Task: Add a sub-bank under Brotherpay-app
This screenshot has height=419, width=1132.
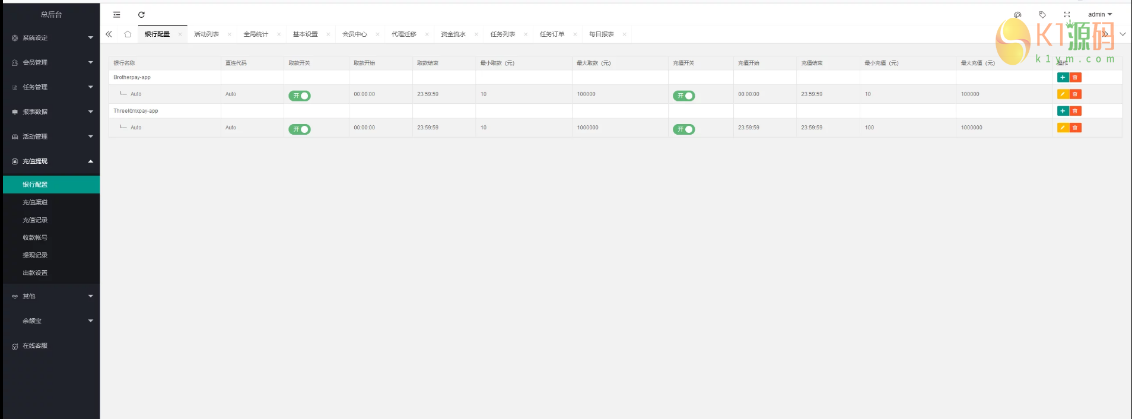Action: click(x=1063, y=78)
